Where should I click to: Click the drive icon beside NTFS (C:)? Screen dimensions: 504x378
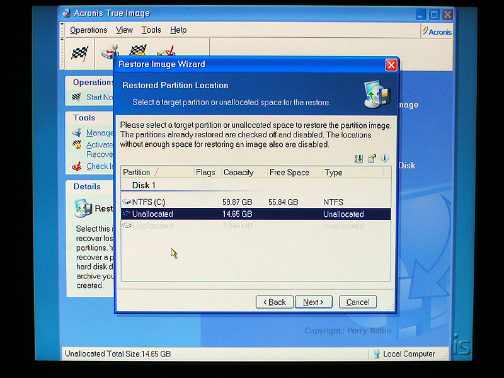point(127,202)
